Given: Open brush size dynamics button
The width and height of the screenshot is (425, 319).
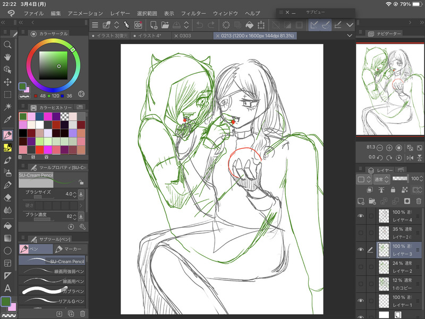Looking at the screenshot, I should (81, 194).
